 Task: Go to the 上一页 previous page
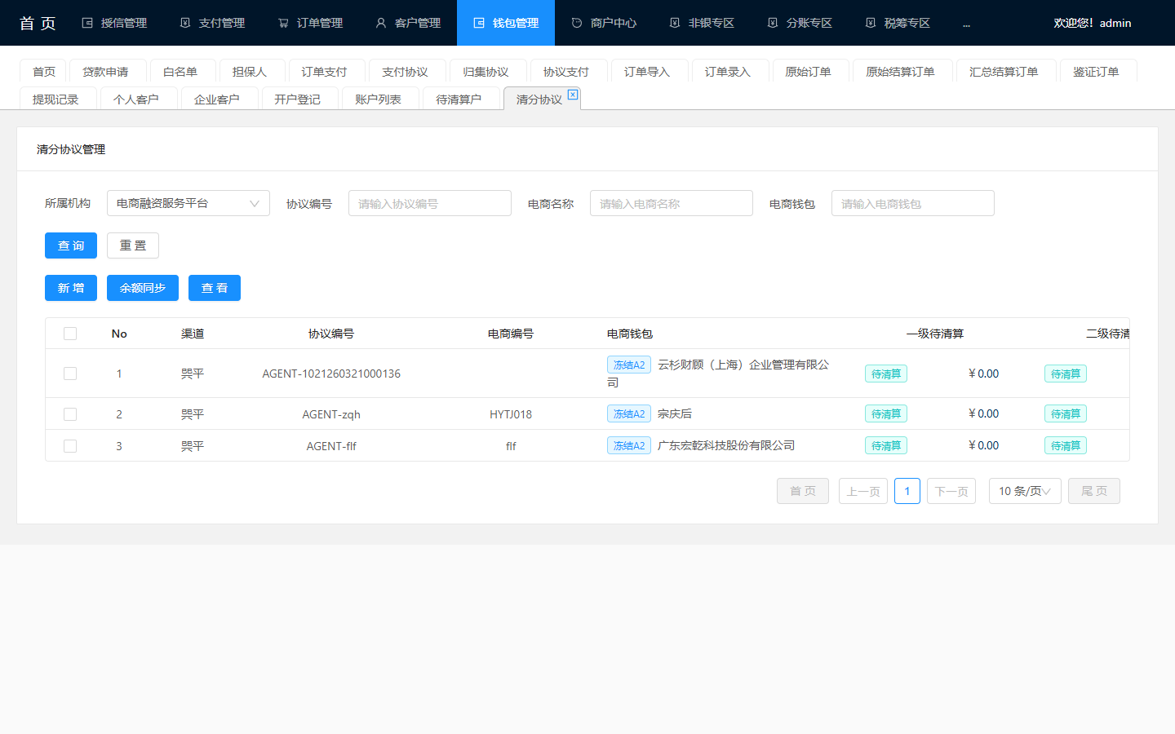click(x=863, y=491)
